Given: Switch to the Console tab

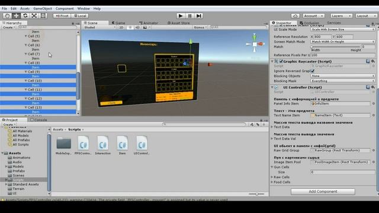Looking at the screenshot, I should click(x=38, y=120).
